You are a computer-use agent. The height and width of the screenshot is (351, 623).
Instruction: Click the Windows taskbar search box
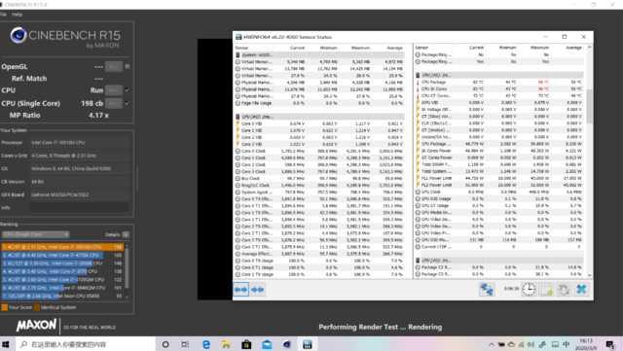(x=86, y=344)
